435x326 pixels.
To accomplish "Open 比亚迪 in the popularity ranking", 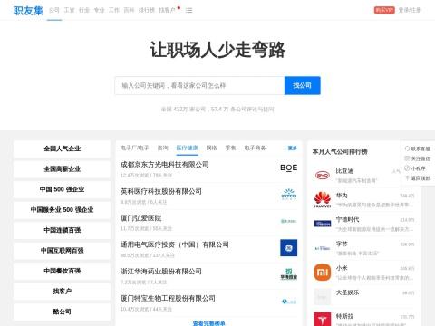I will pos(344,171).
